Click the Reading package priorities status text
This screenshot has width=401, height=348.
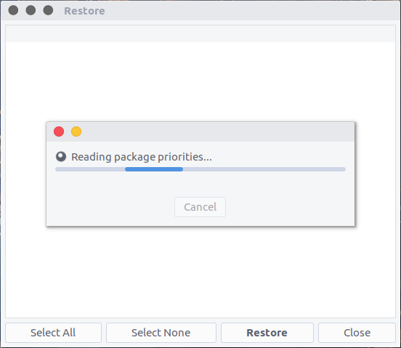[x=142, y=157]
